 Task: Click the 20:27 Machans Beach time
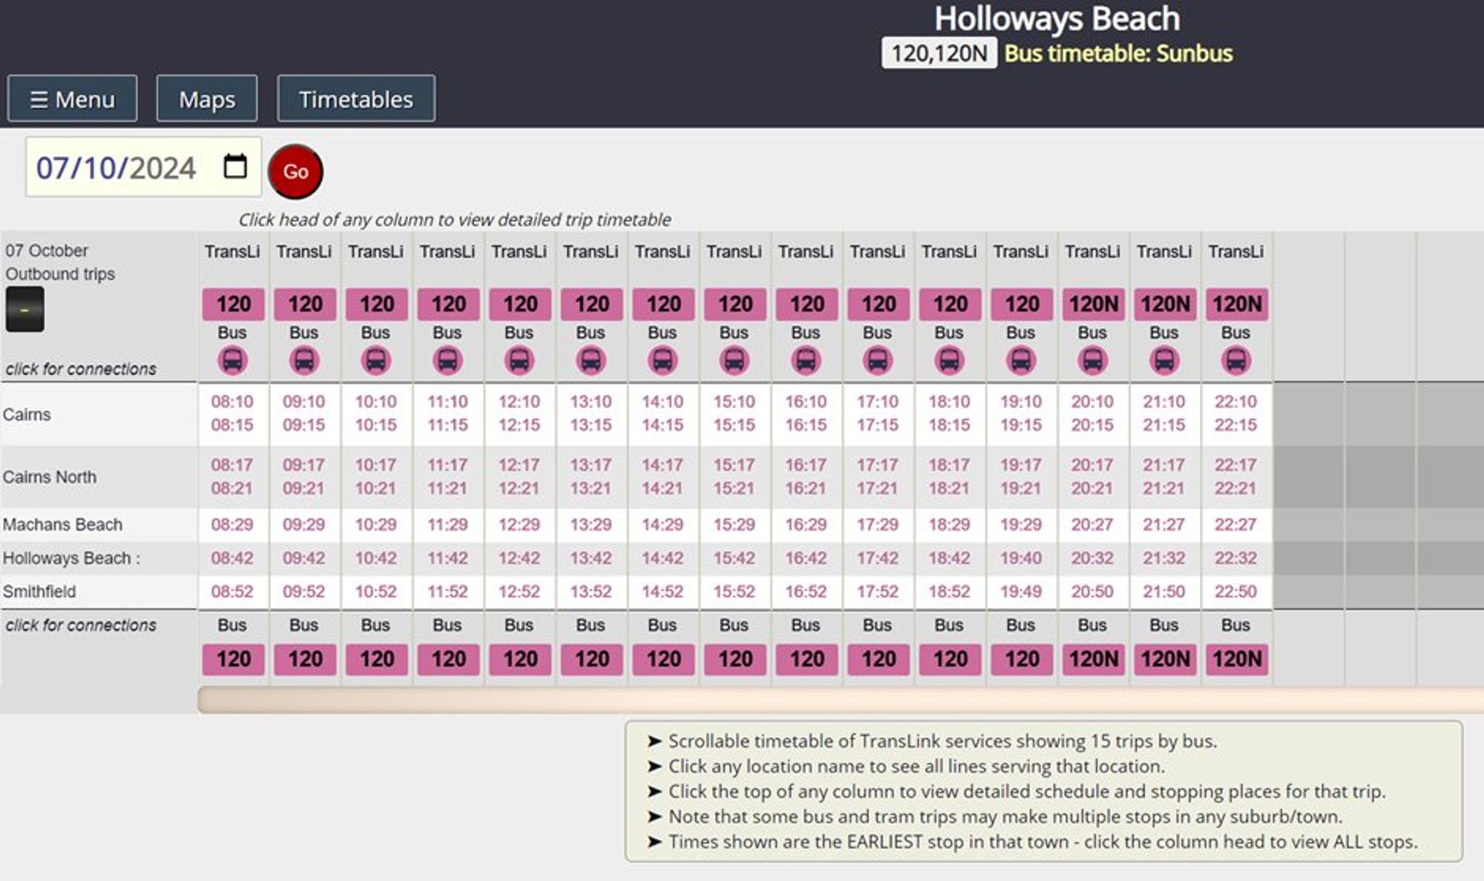1093,524
